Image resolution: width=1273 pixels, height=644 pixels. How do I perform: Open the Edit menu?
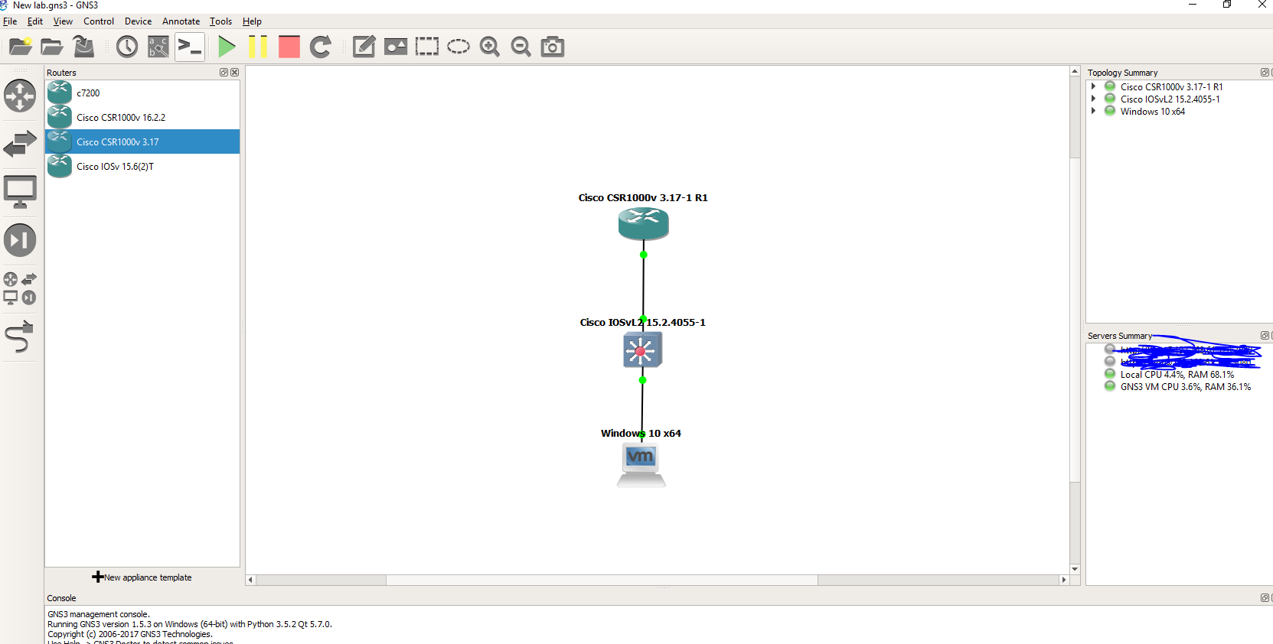[35, 21]
